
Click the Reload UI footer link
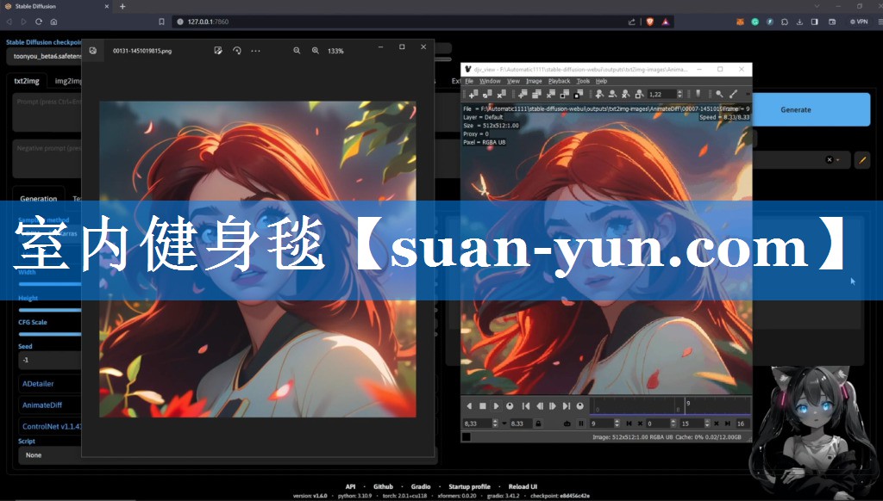523,486
